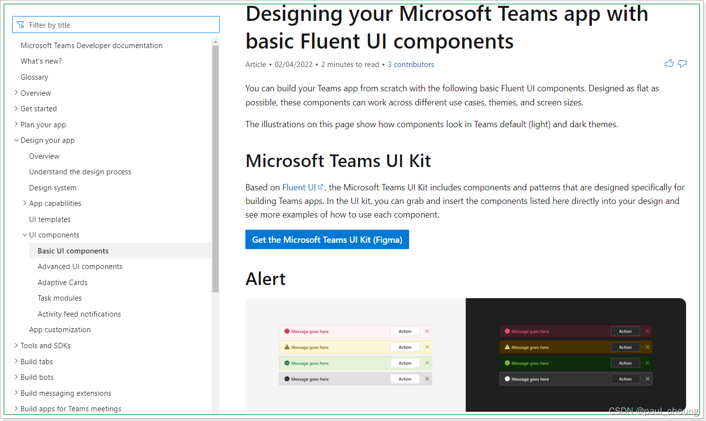The height and width of the screenshot is (421, 706).
Task: Collapse the Design your app section
Action: 16,140
